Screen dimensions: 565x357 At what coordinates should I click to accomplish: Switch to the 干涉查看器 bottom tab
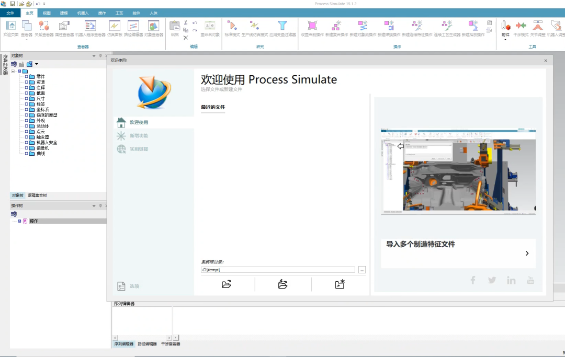(x=171, y=344)
